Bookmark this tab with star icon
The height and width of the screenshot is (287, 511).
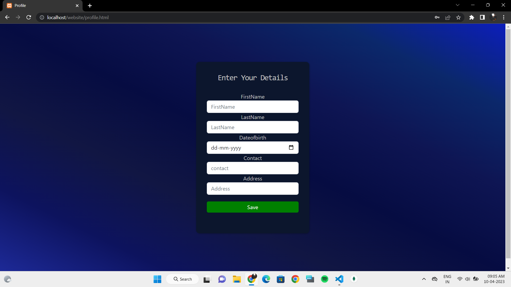click(x=458, y=17)
